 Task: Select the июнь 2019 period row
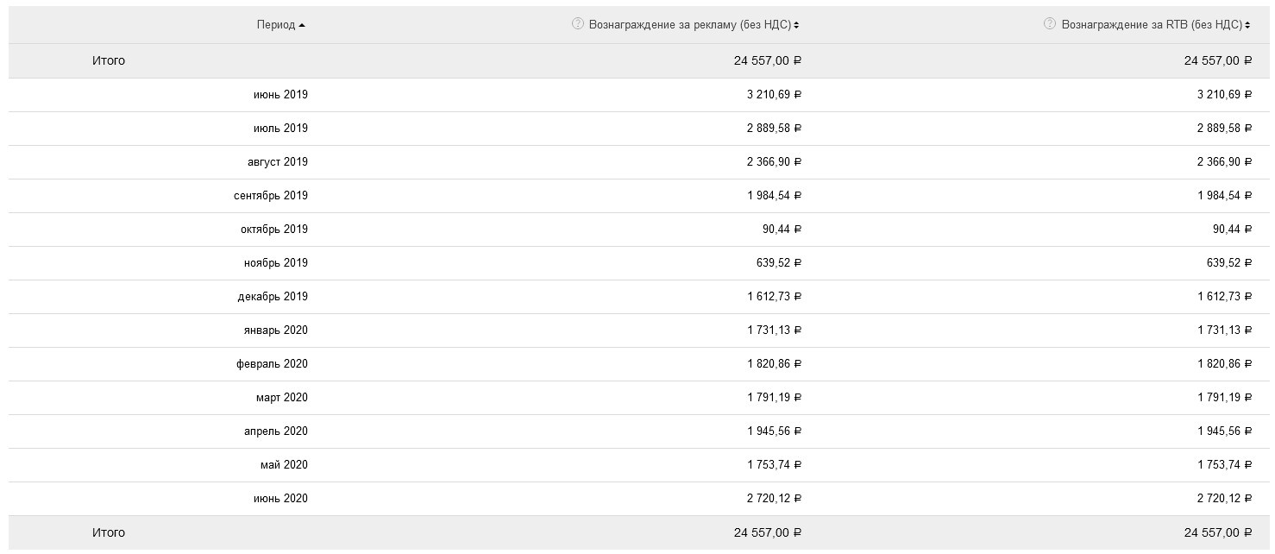coord(280,94)
